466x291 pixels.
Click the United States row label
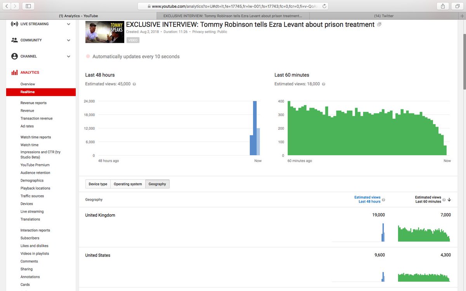pyautogui.click(x=97, y=255)
